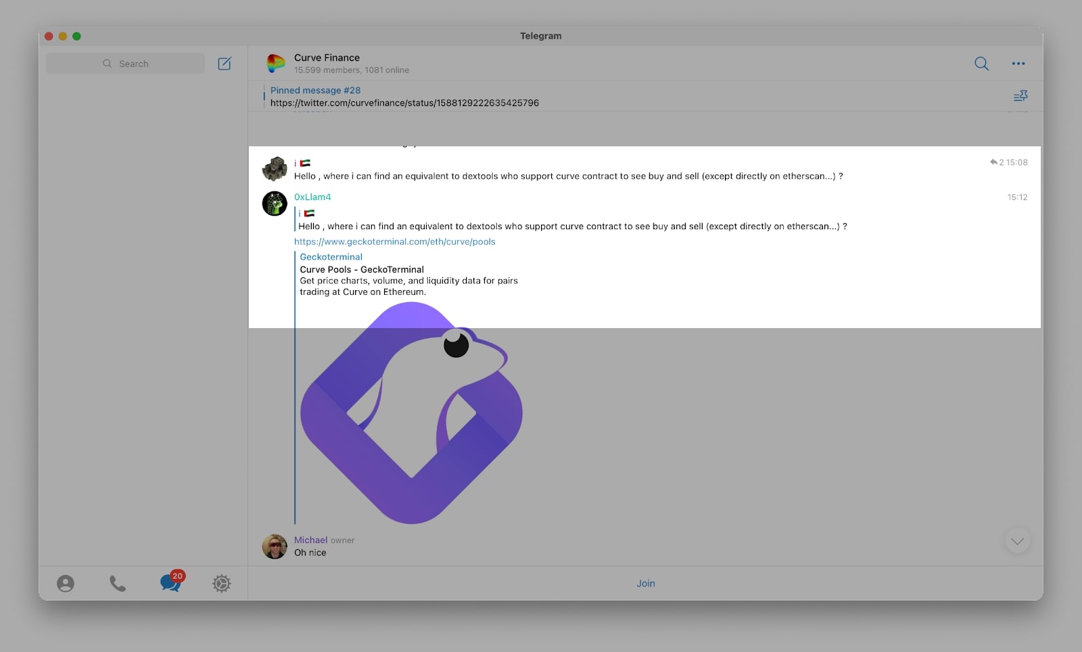Minimize Telegram using yellow window button
This screenshot has height=652, width=1082.
(x=63, y=36)
